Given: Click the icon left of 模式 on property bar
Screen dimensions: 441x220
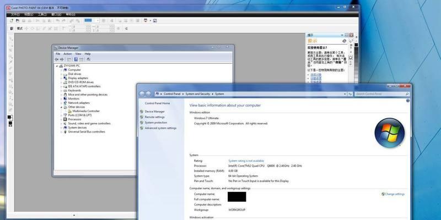Looking at the screenshot, I should coord(12,29).
